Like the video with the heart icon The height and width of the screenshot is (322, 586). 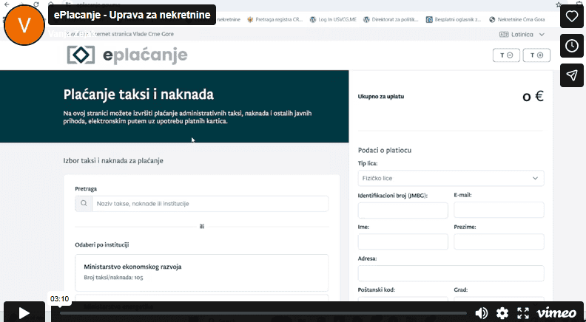572,16
